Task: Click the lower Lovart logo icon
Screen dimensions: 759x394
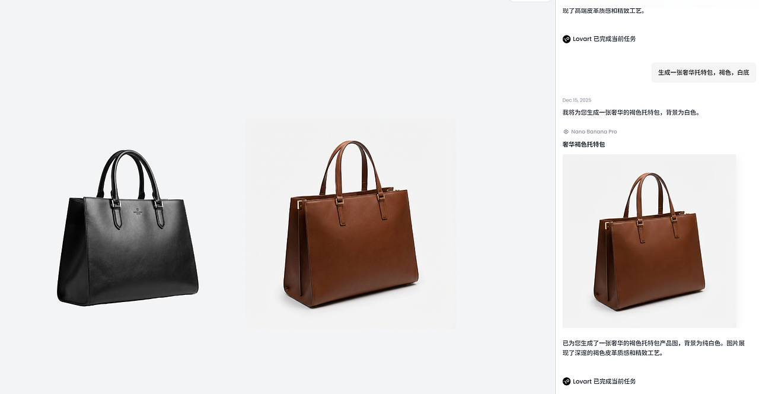Action: tap(566, 382)
